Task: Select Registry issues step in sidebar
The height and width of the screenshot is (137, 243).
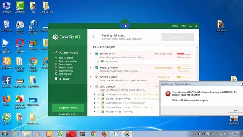Action: (x=66, y=67)
